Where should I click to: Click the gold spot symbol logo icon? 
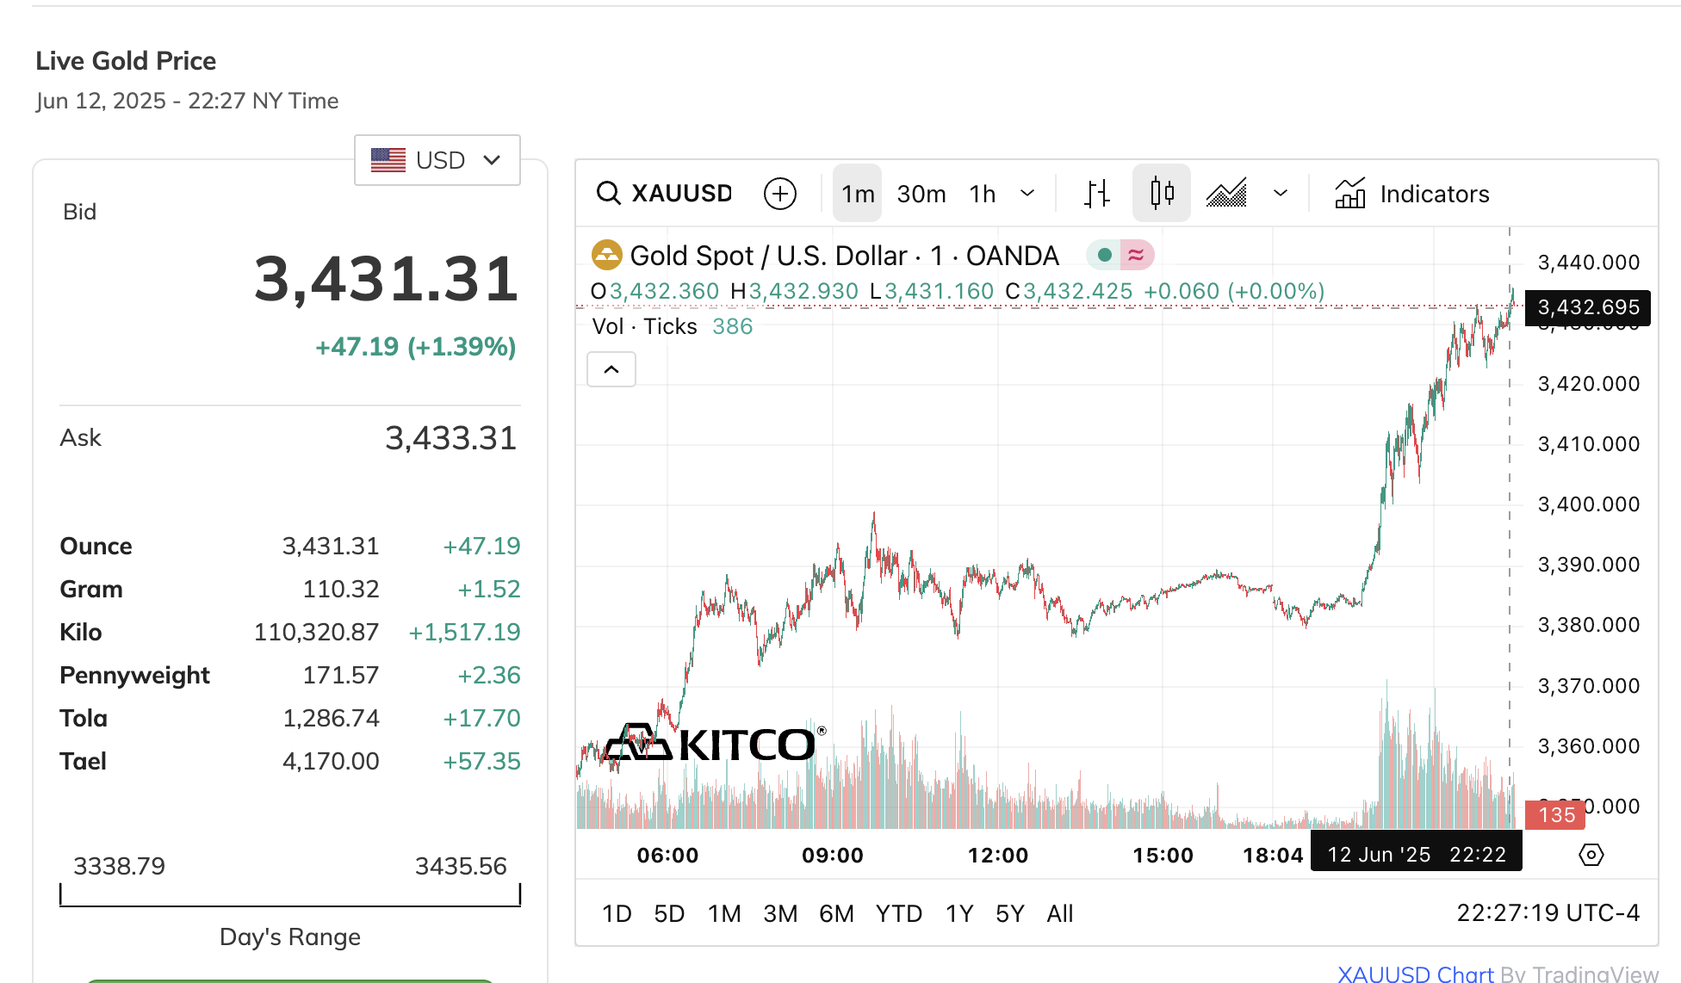pos(607,255)
